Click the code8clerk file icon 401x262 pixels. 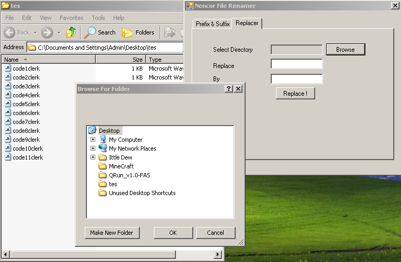point(8,131)
